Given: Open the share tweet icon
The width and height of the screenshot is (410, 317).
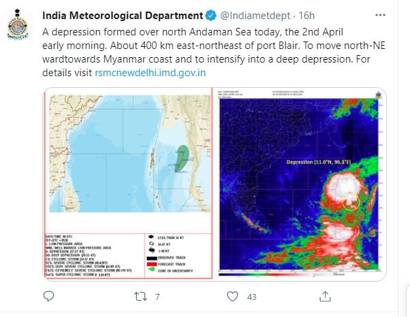Looking at the screenshot, I should point(325,297).
